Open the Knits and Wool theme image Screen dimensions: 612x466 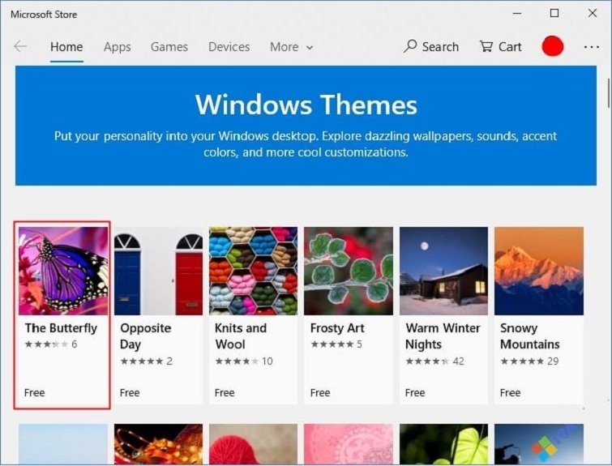[x=253, y=271]
